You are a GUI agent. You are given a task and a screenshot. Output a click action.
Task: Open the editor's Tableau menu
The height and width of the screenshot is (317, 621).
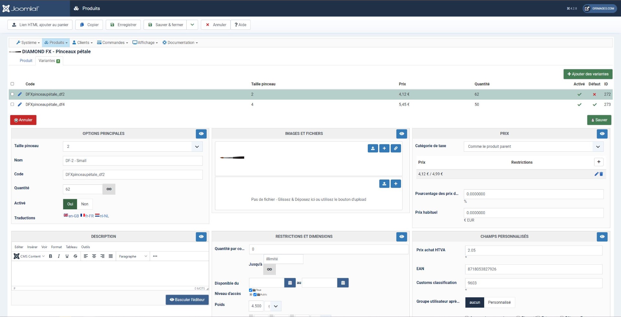tap(71, 247)
